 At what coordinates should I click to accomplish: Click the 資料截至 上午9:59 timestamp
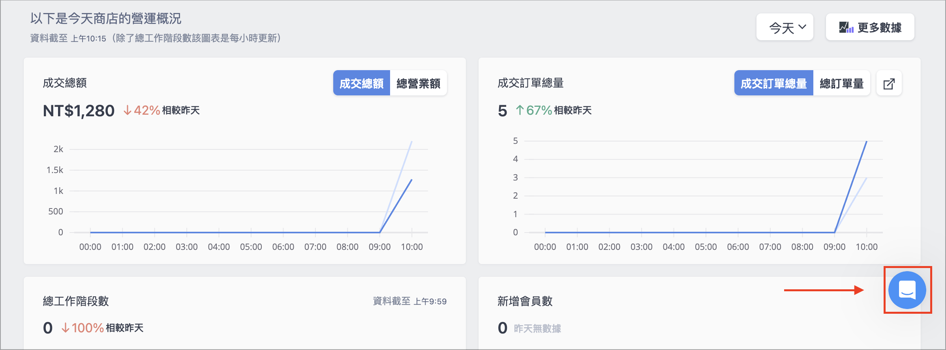(410, 301)
